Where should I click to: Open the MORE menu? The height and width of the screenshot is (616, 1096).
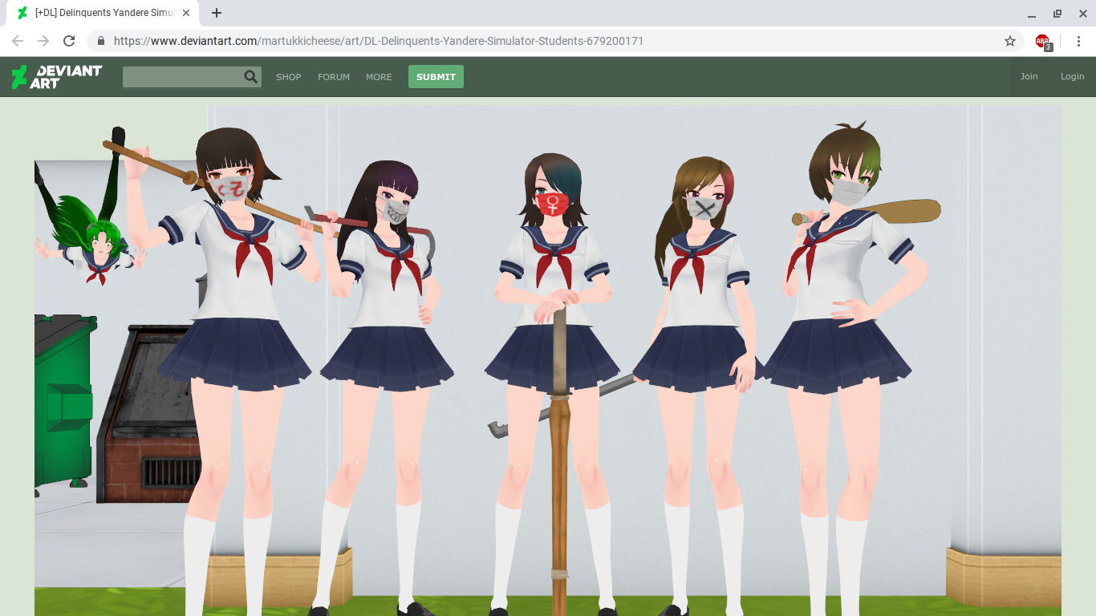[379, 77]
